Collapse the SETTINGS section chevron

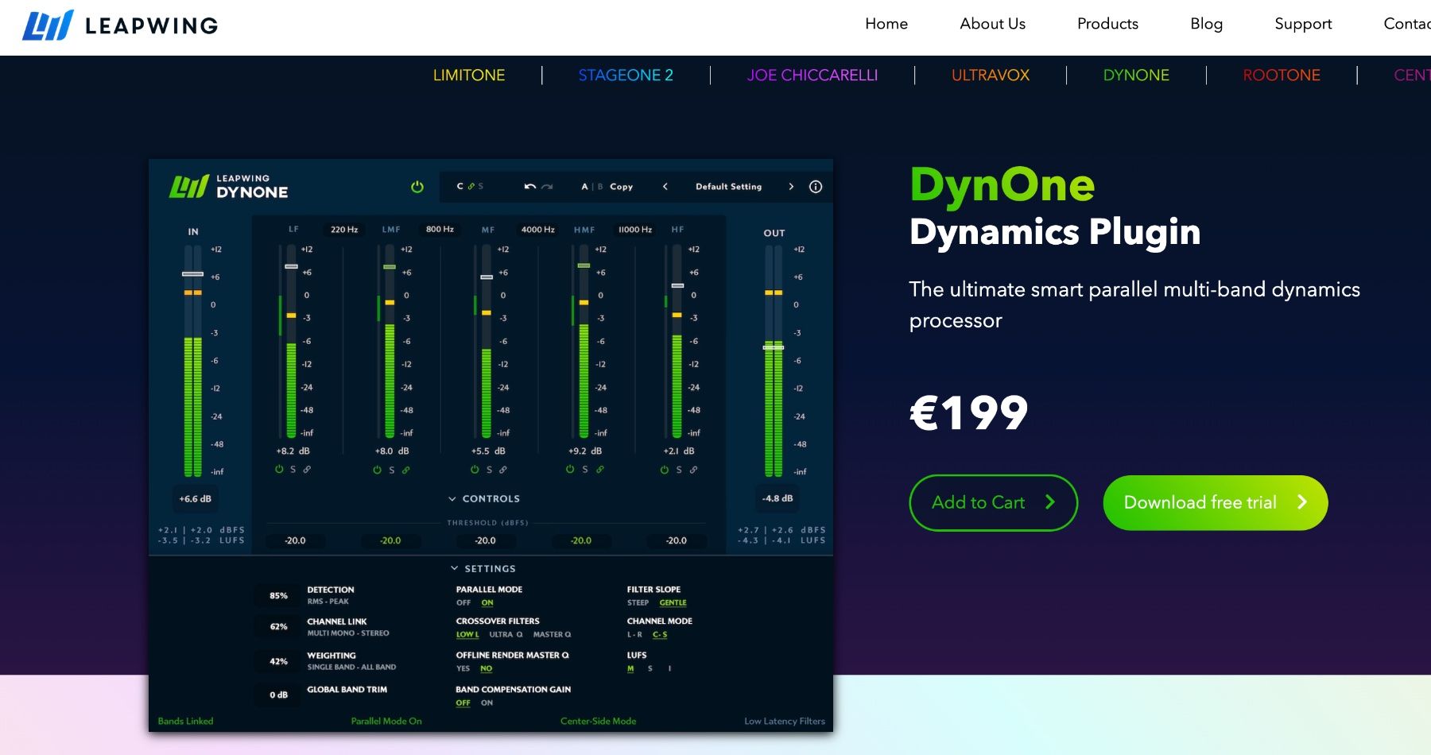pyautogui.click(x=455, y=568)
